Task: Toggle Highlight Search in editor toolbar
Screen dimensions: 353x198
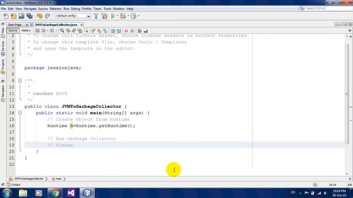Action: (80, 31)
